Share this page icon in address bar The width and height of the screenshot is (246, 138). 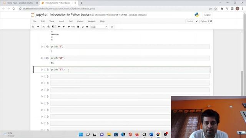(210, 9)
